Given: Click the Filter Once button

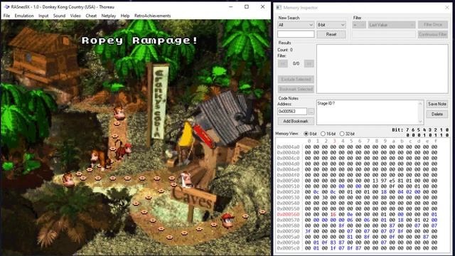Looking at the screenshot, I should click(x=433, y=25).
